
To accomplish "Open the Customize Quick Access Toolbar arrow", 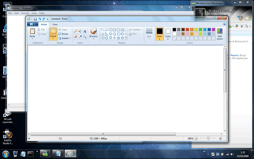I will tap(47, 19).
